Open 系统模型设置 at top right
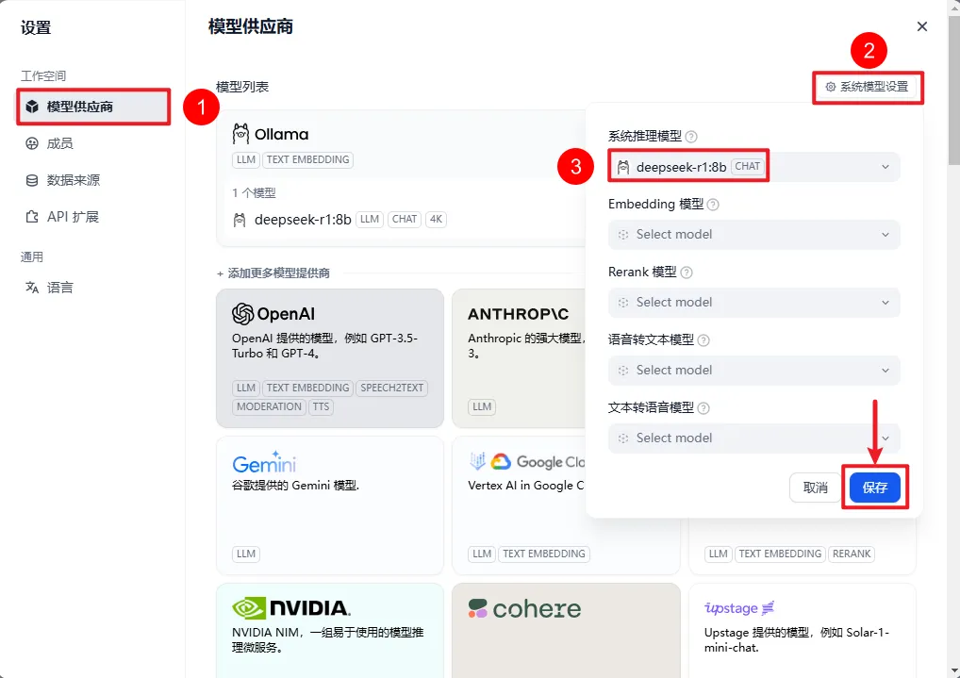Viewport: 960px width, 678px height. click(867, 87)
